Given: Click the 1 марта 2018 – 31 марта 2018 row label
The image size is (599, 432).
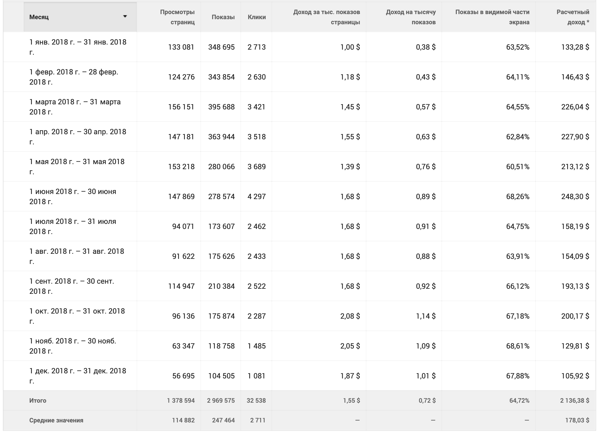Looking at the screenshot, I should (75, 107).
